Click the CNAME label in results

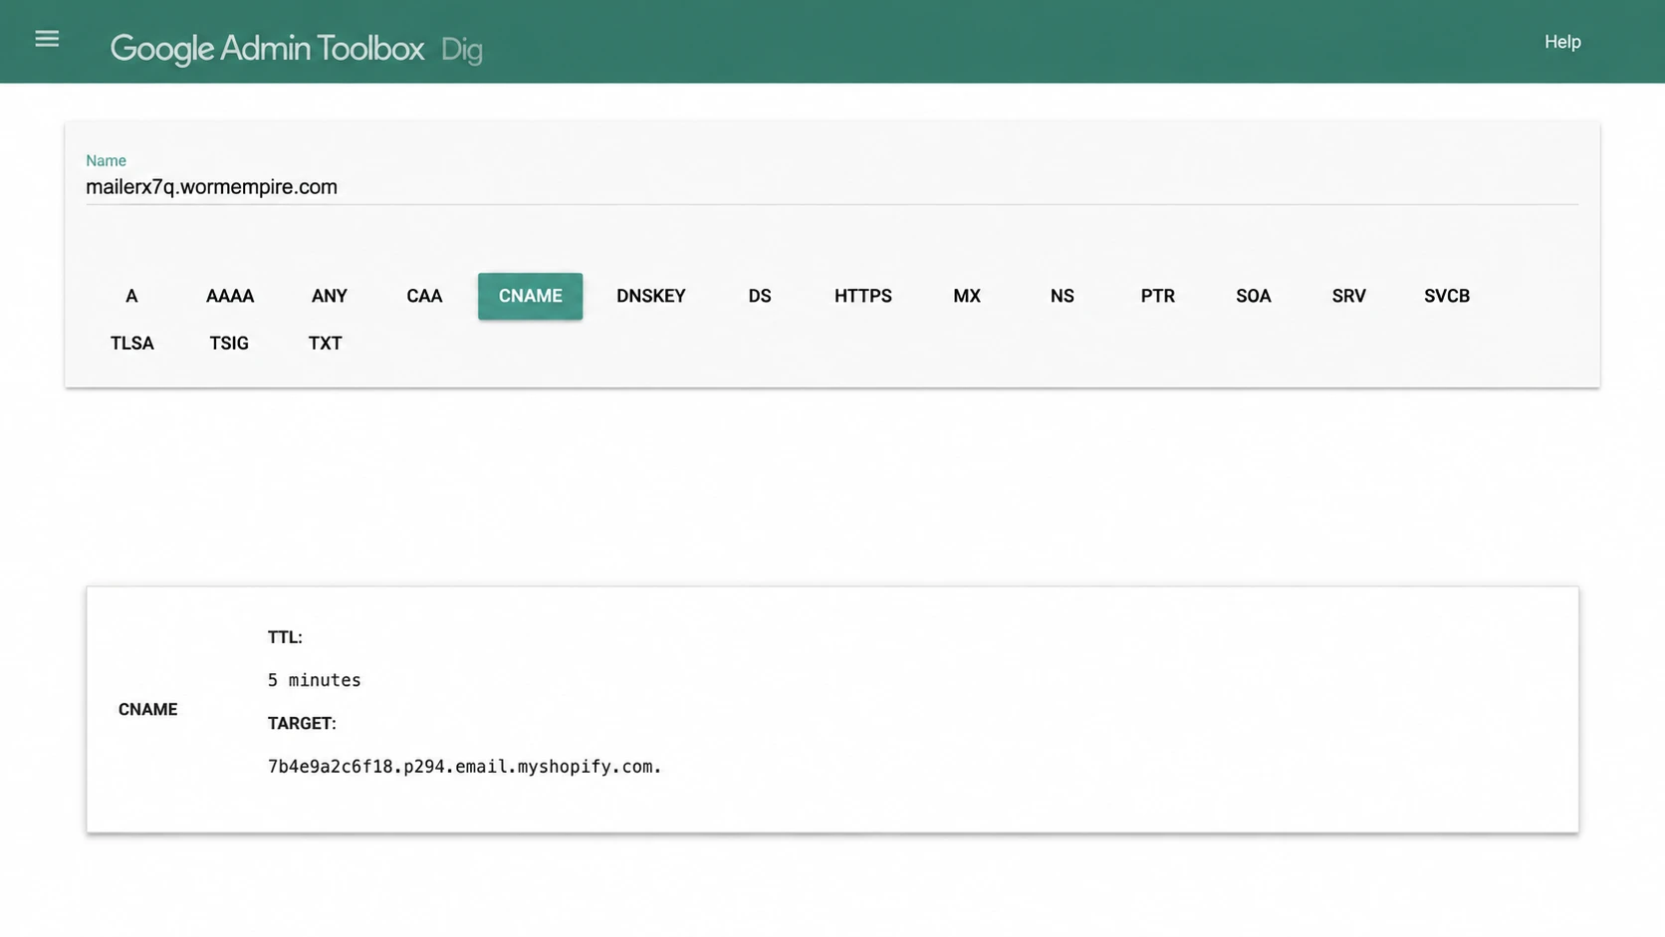[x=147, y=709]
